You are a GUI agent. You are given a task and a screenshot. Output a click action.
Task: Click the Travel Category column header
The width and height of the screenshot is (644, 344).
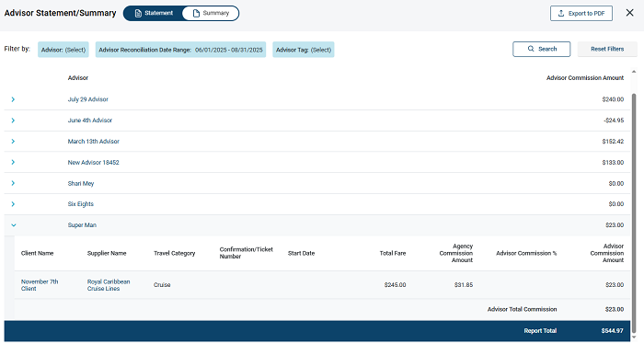tap(174, 253)
